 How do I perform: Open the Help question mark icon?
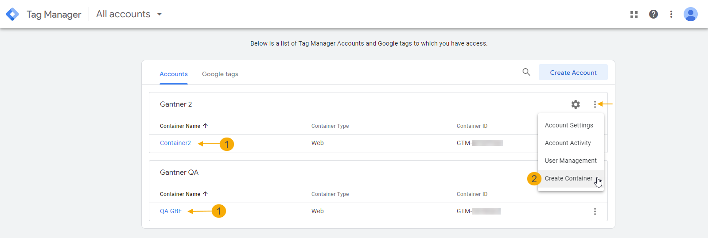[x=653, y=14]
